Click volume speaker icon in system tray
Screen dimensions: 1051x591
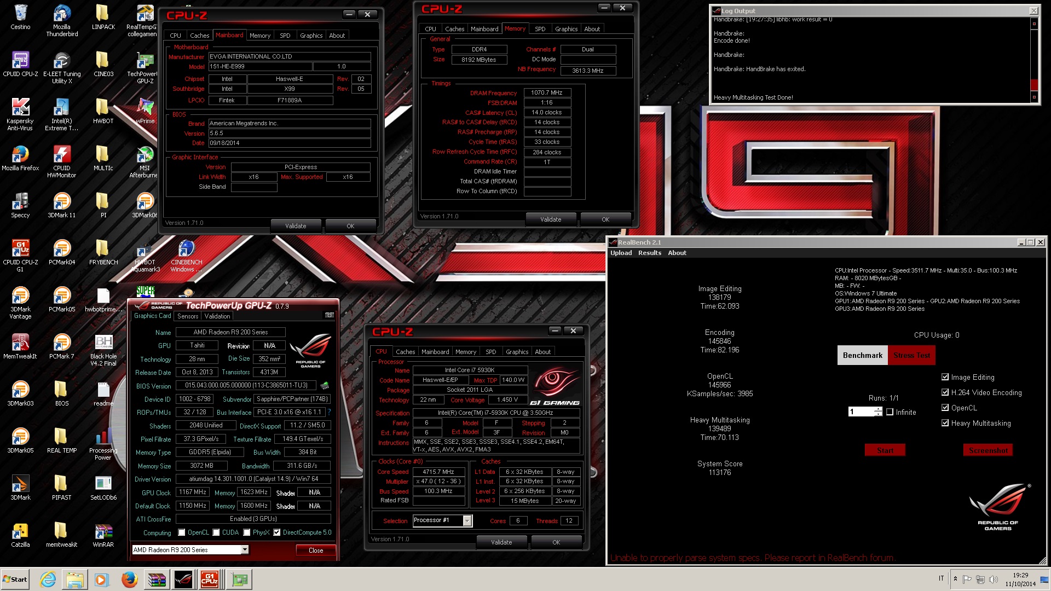(994, 579)
